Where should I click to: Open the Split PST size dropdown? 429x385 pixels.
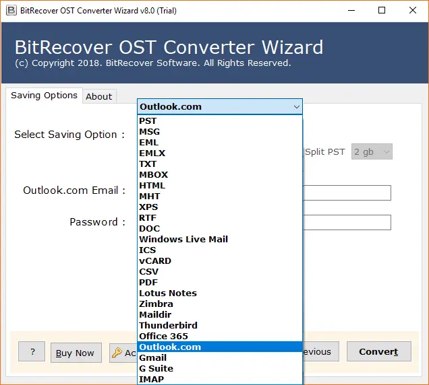click(372, 151)
